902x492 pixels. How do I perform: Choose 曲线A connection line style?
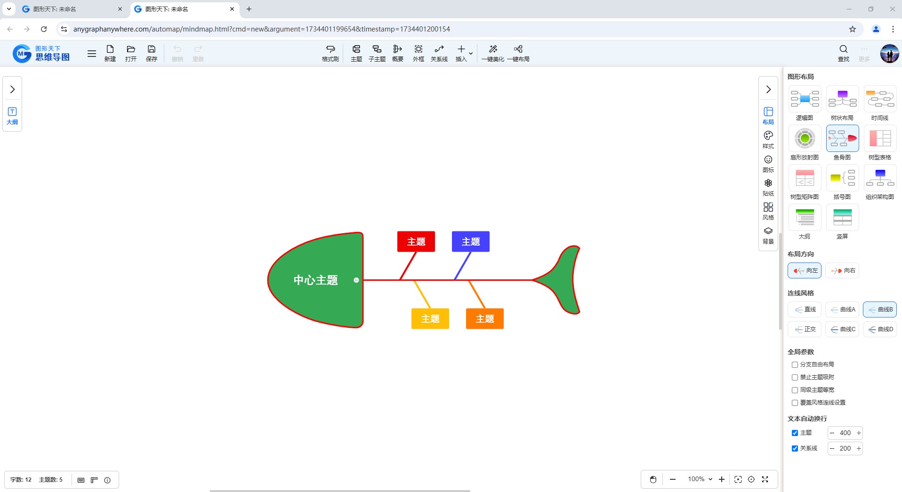[x=842, y=309]
